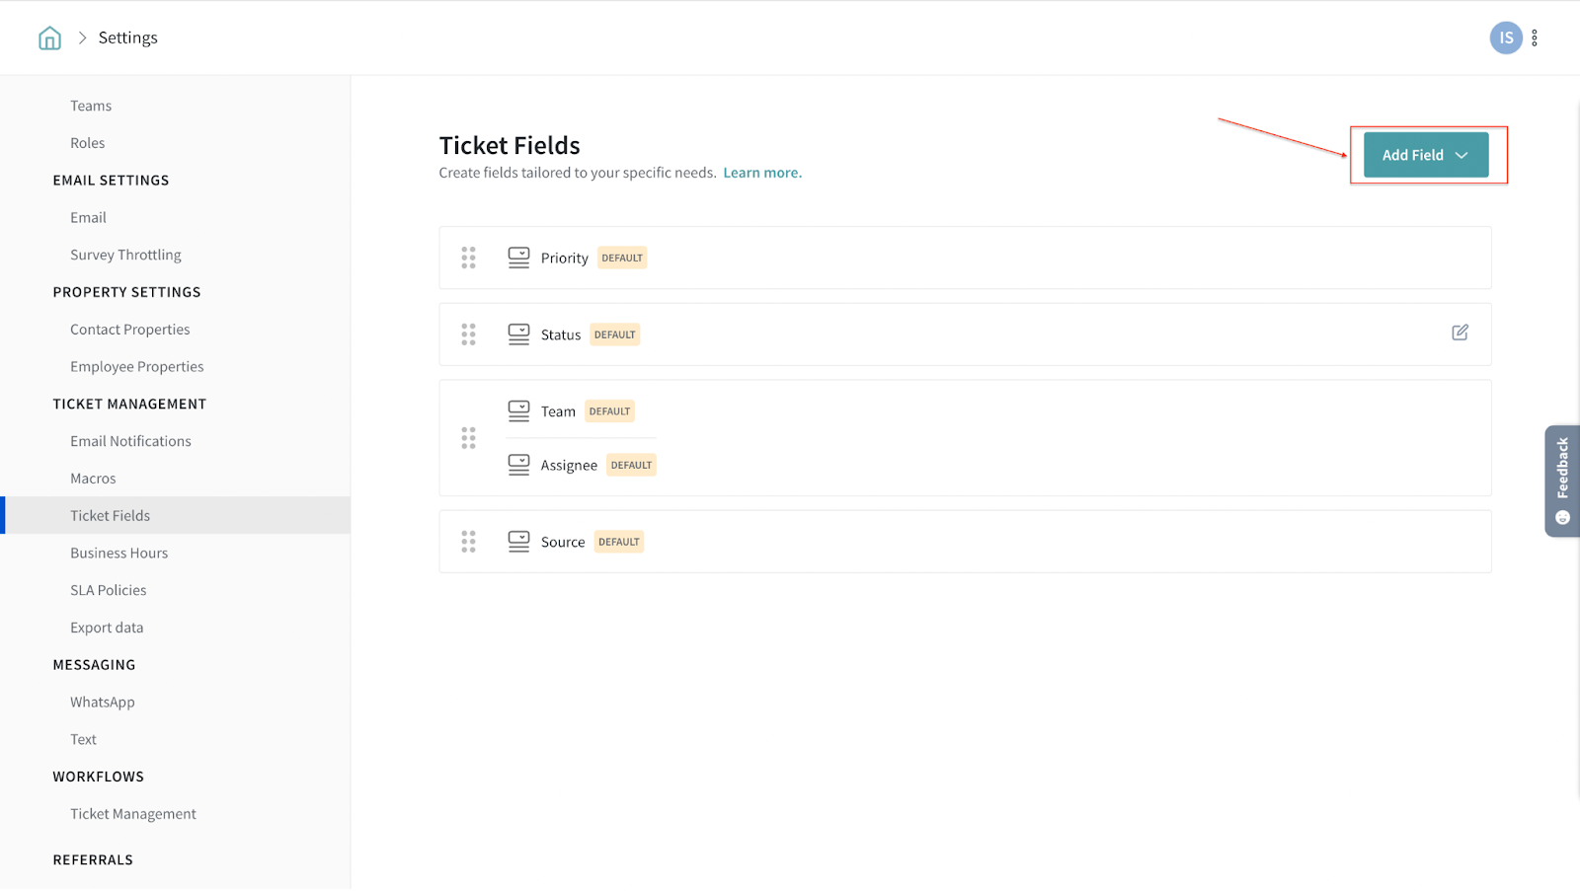This screenshot has width=1580, height=891.
Task: Expand the Add Field dropdown
Action: [1425, 155]
